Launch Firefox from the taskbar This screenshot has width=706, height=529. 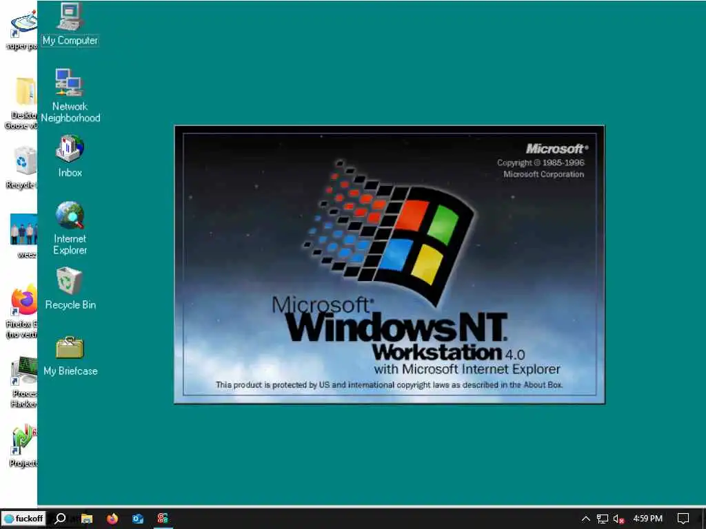(112, 519)
